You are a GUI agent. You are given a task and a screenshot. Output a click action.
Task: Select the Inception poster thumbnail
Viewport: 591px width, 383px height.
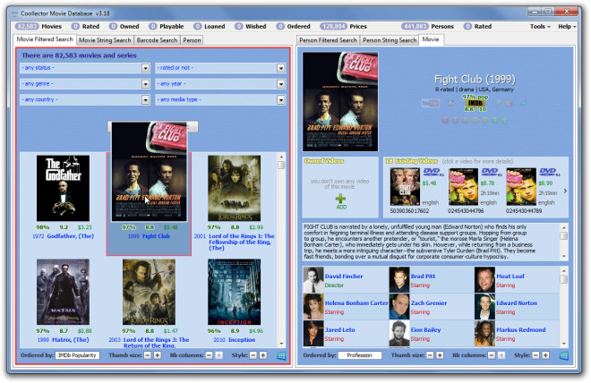234,292
